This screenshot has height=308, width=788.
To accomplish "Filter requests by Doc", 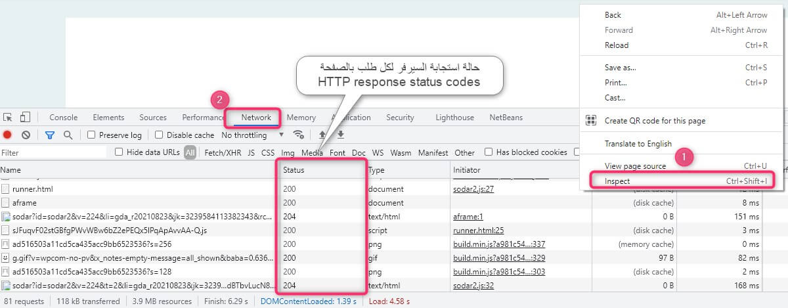I will tap(359, 152).
